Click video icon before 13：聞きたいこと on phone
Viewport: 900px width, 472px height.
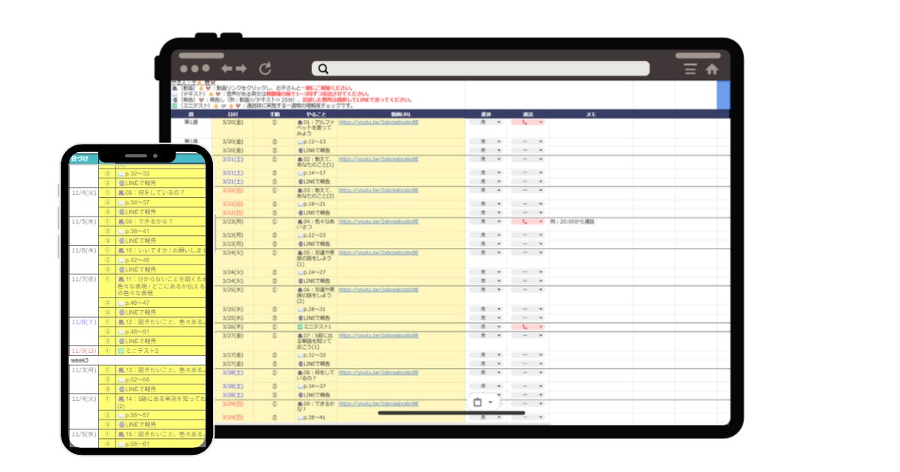pos(121,370)
